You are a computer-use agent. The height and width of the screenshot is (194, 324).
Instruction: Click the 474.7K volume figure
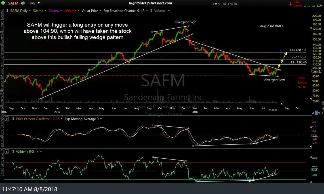click(232, 4)
